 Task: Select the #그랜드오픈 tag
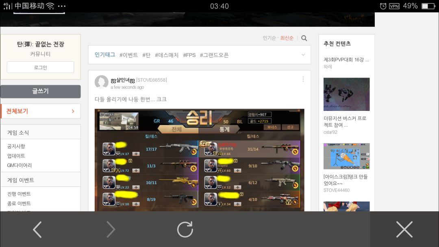point(214,55)
